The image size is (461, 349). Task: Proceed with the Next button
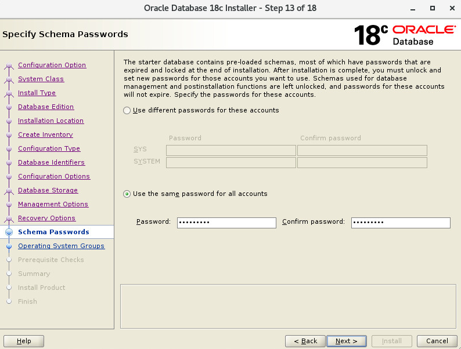347,341
